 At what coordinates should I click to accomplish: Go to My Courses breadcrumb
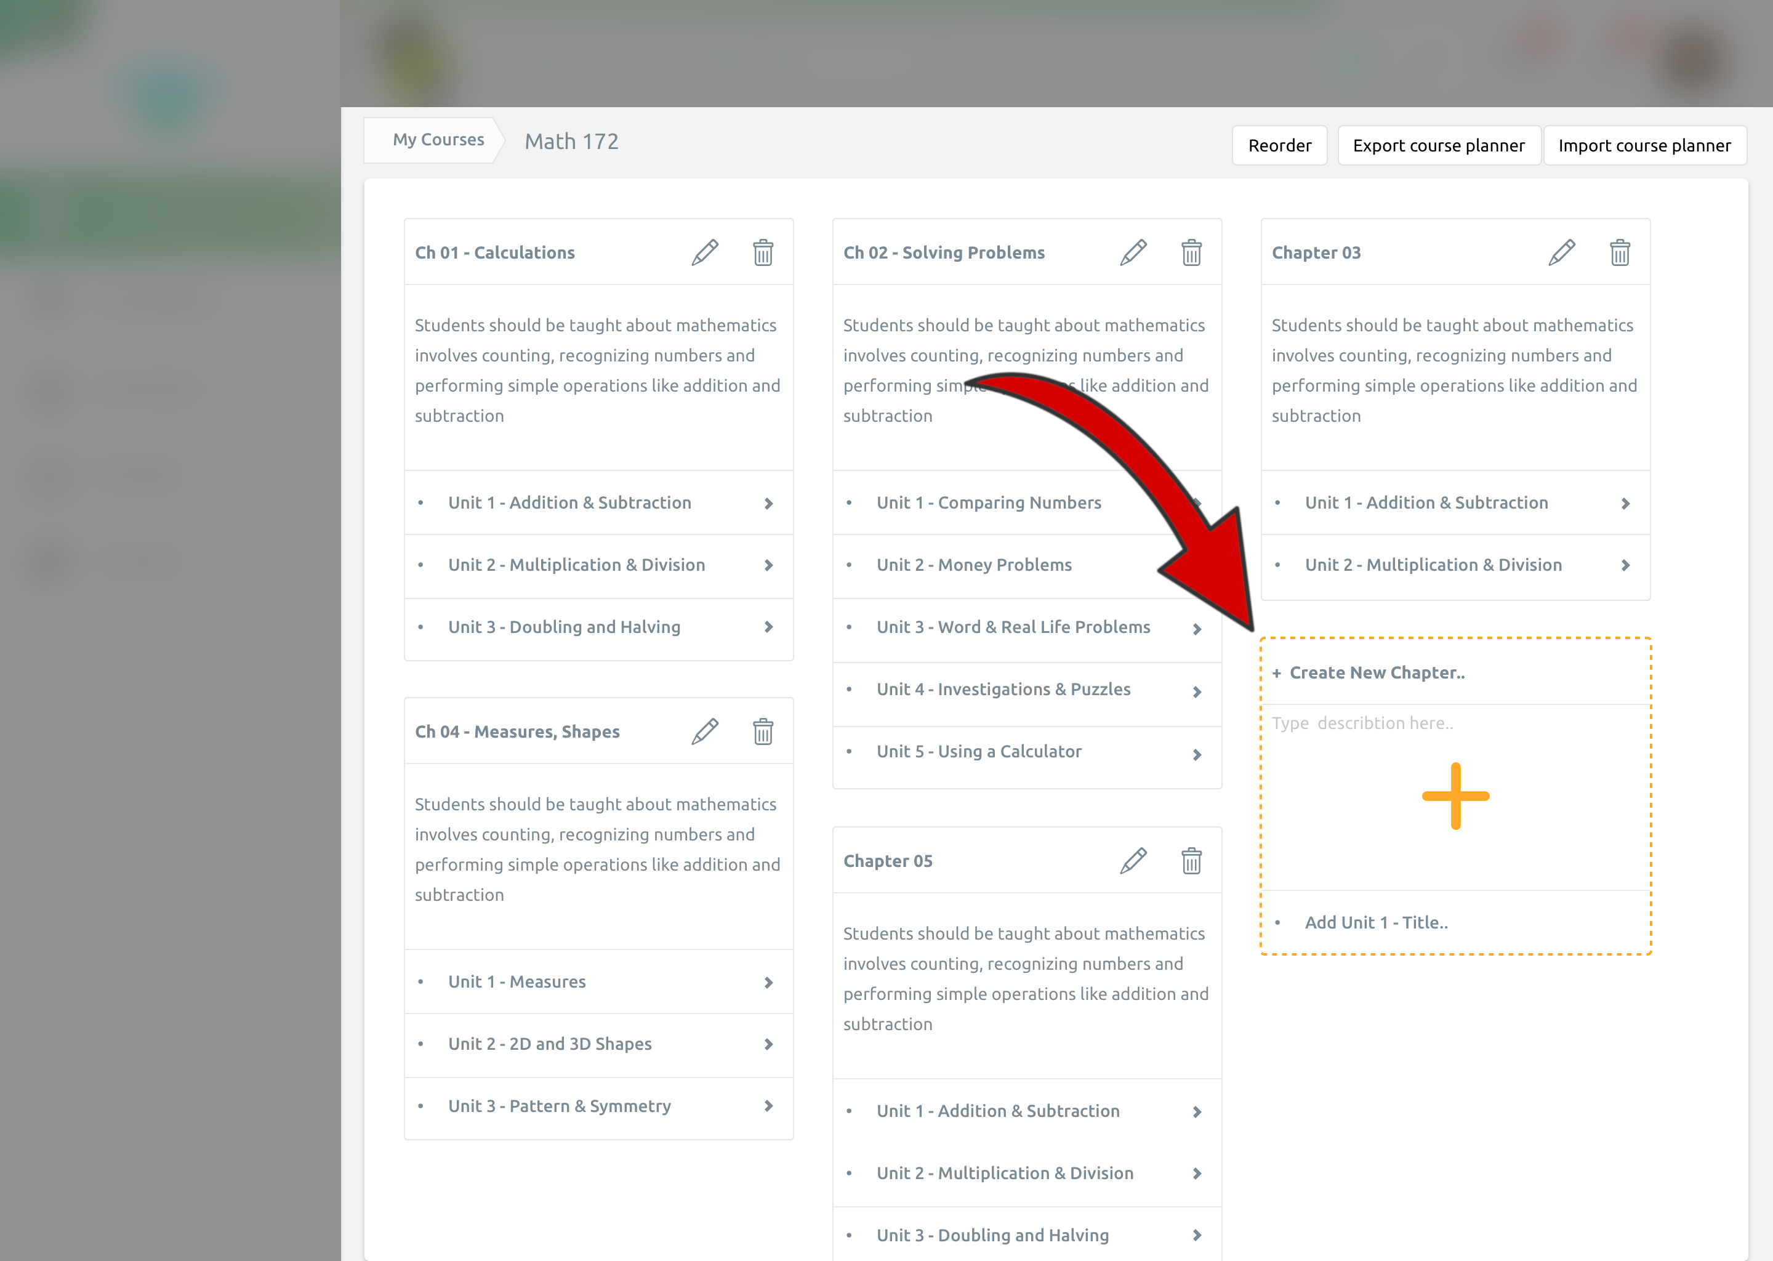438,140
